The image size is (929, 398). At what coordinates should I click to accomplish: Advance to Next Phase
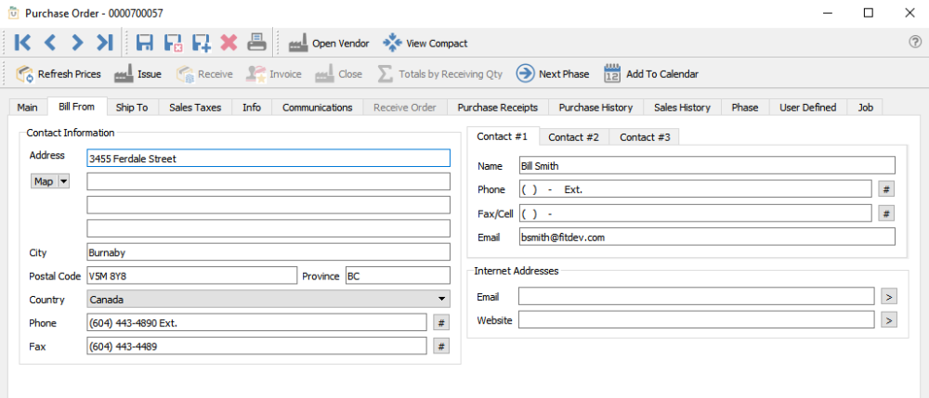[x=553, y=74]
